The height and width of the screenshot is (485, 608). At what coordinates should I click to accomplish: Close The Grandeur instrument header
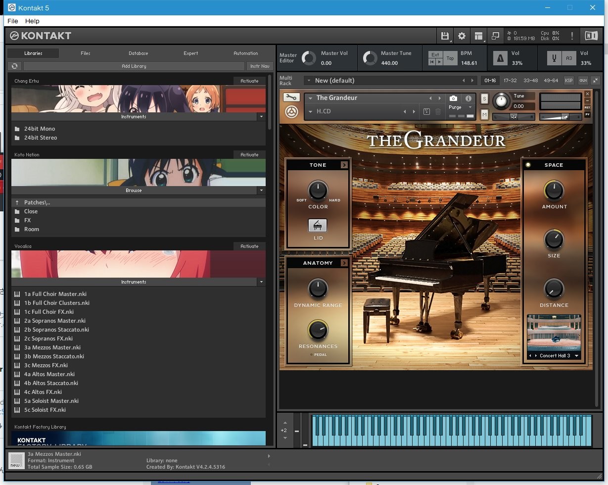[587, 94]
